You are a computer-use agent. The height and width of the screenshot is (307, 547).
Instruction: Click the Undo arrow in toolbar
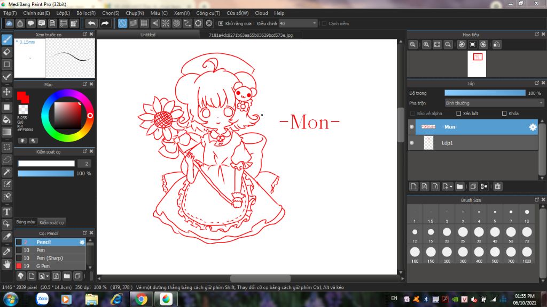click(x=91, y=23)
